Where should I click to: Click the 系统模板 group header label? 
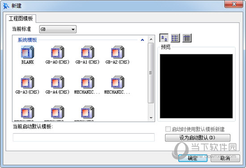click(x=27, y=40)
